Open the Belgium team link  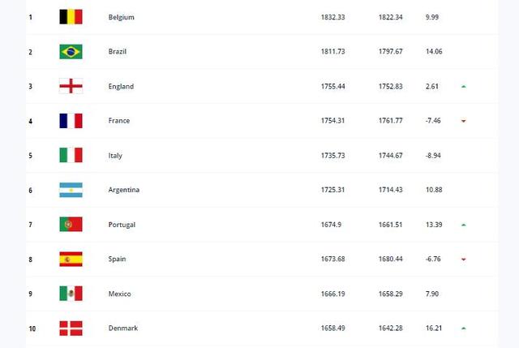click(121, 17)
